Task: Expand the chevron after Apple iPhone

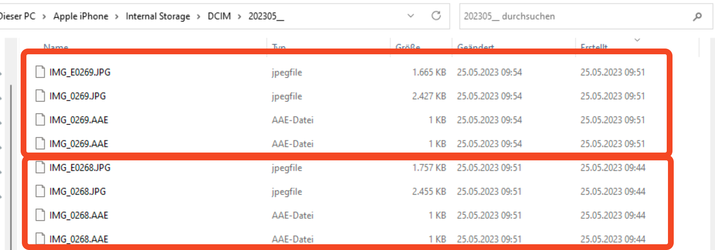Action: tap(117, 16)
